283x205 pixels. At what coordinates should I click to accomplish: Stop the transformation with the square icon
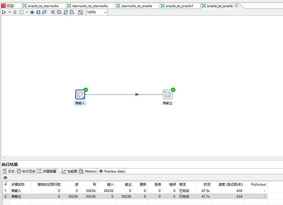coord(21,12)
